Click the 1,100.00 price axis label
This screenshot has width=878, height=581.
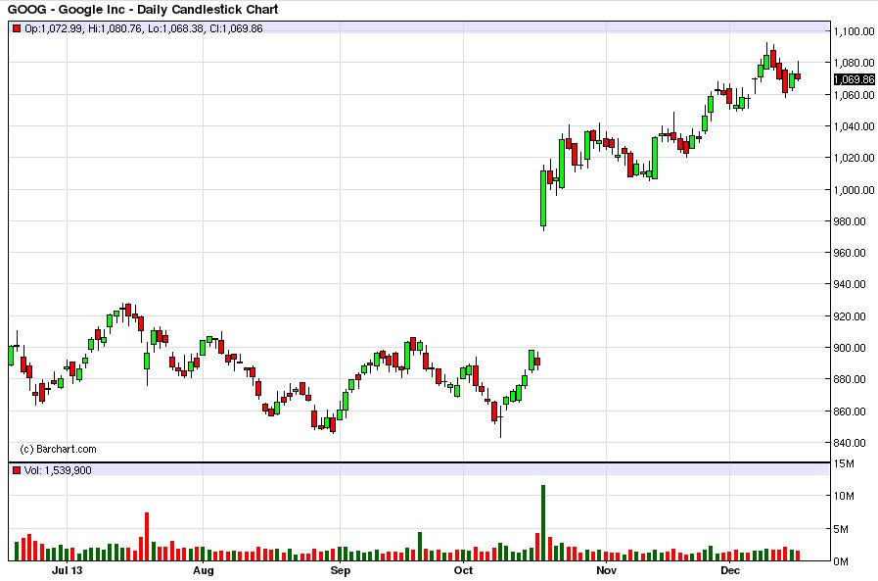click(854, 32)
